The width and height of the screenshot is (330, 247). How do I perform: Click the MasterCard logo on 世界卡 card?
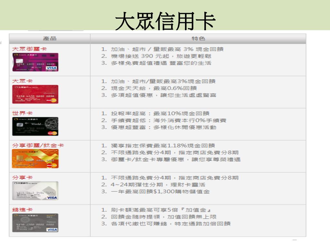coord(52,133)
